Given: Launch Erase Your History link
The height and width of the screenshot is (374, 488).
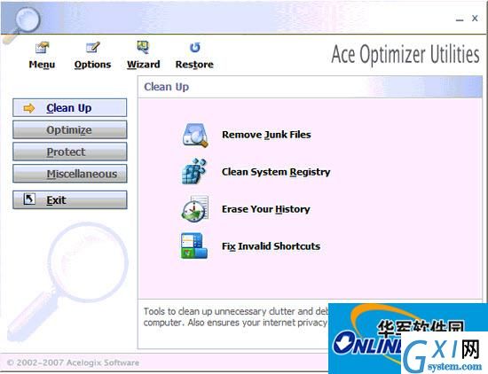Looking at the screenshot, I should click(x=266, y=209).
